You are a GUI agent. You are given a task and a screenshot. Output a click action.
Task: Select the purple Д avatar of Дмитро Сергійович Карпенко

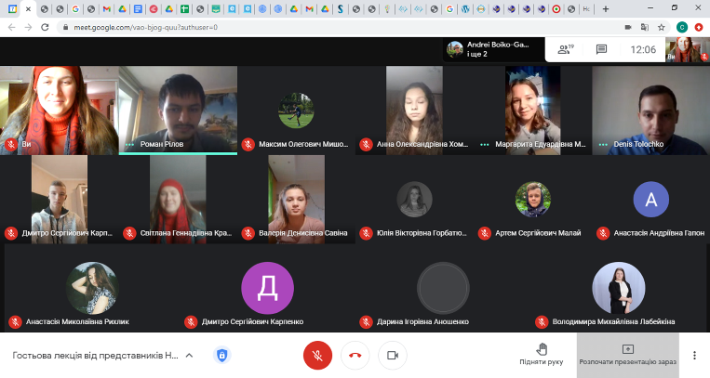[x=267, y=288]
